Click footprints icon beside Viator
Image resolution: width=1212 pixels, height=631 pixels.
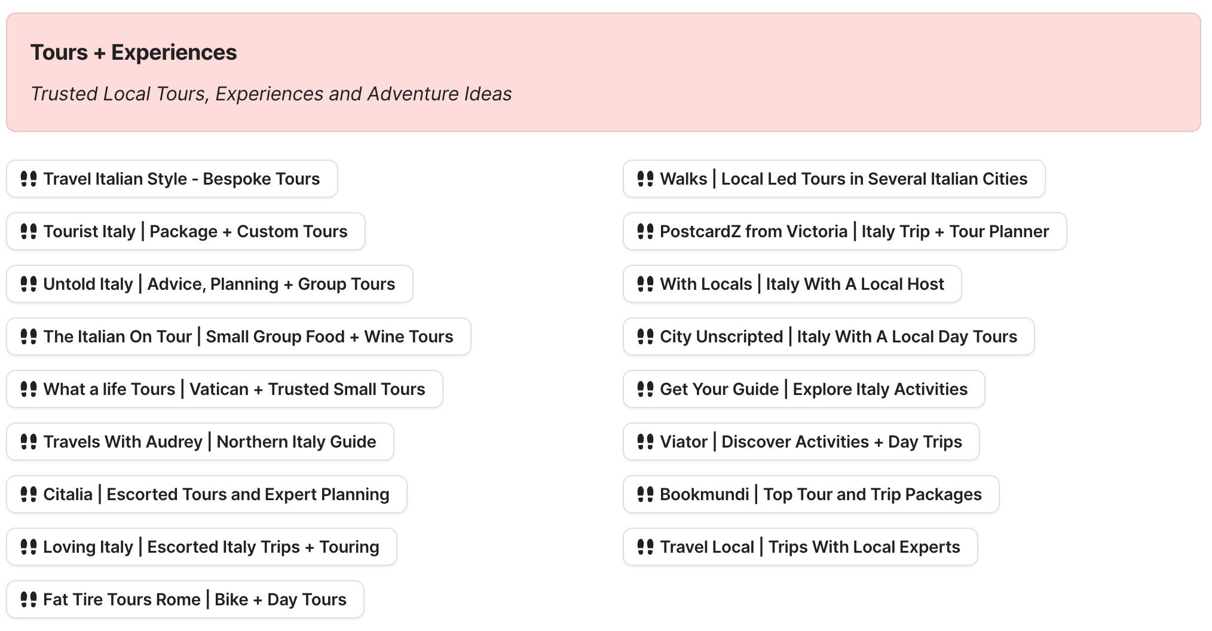(645, 442)
